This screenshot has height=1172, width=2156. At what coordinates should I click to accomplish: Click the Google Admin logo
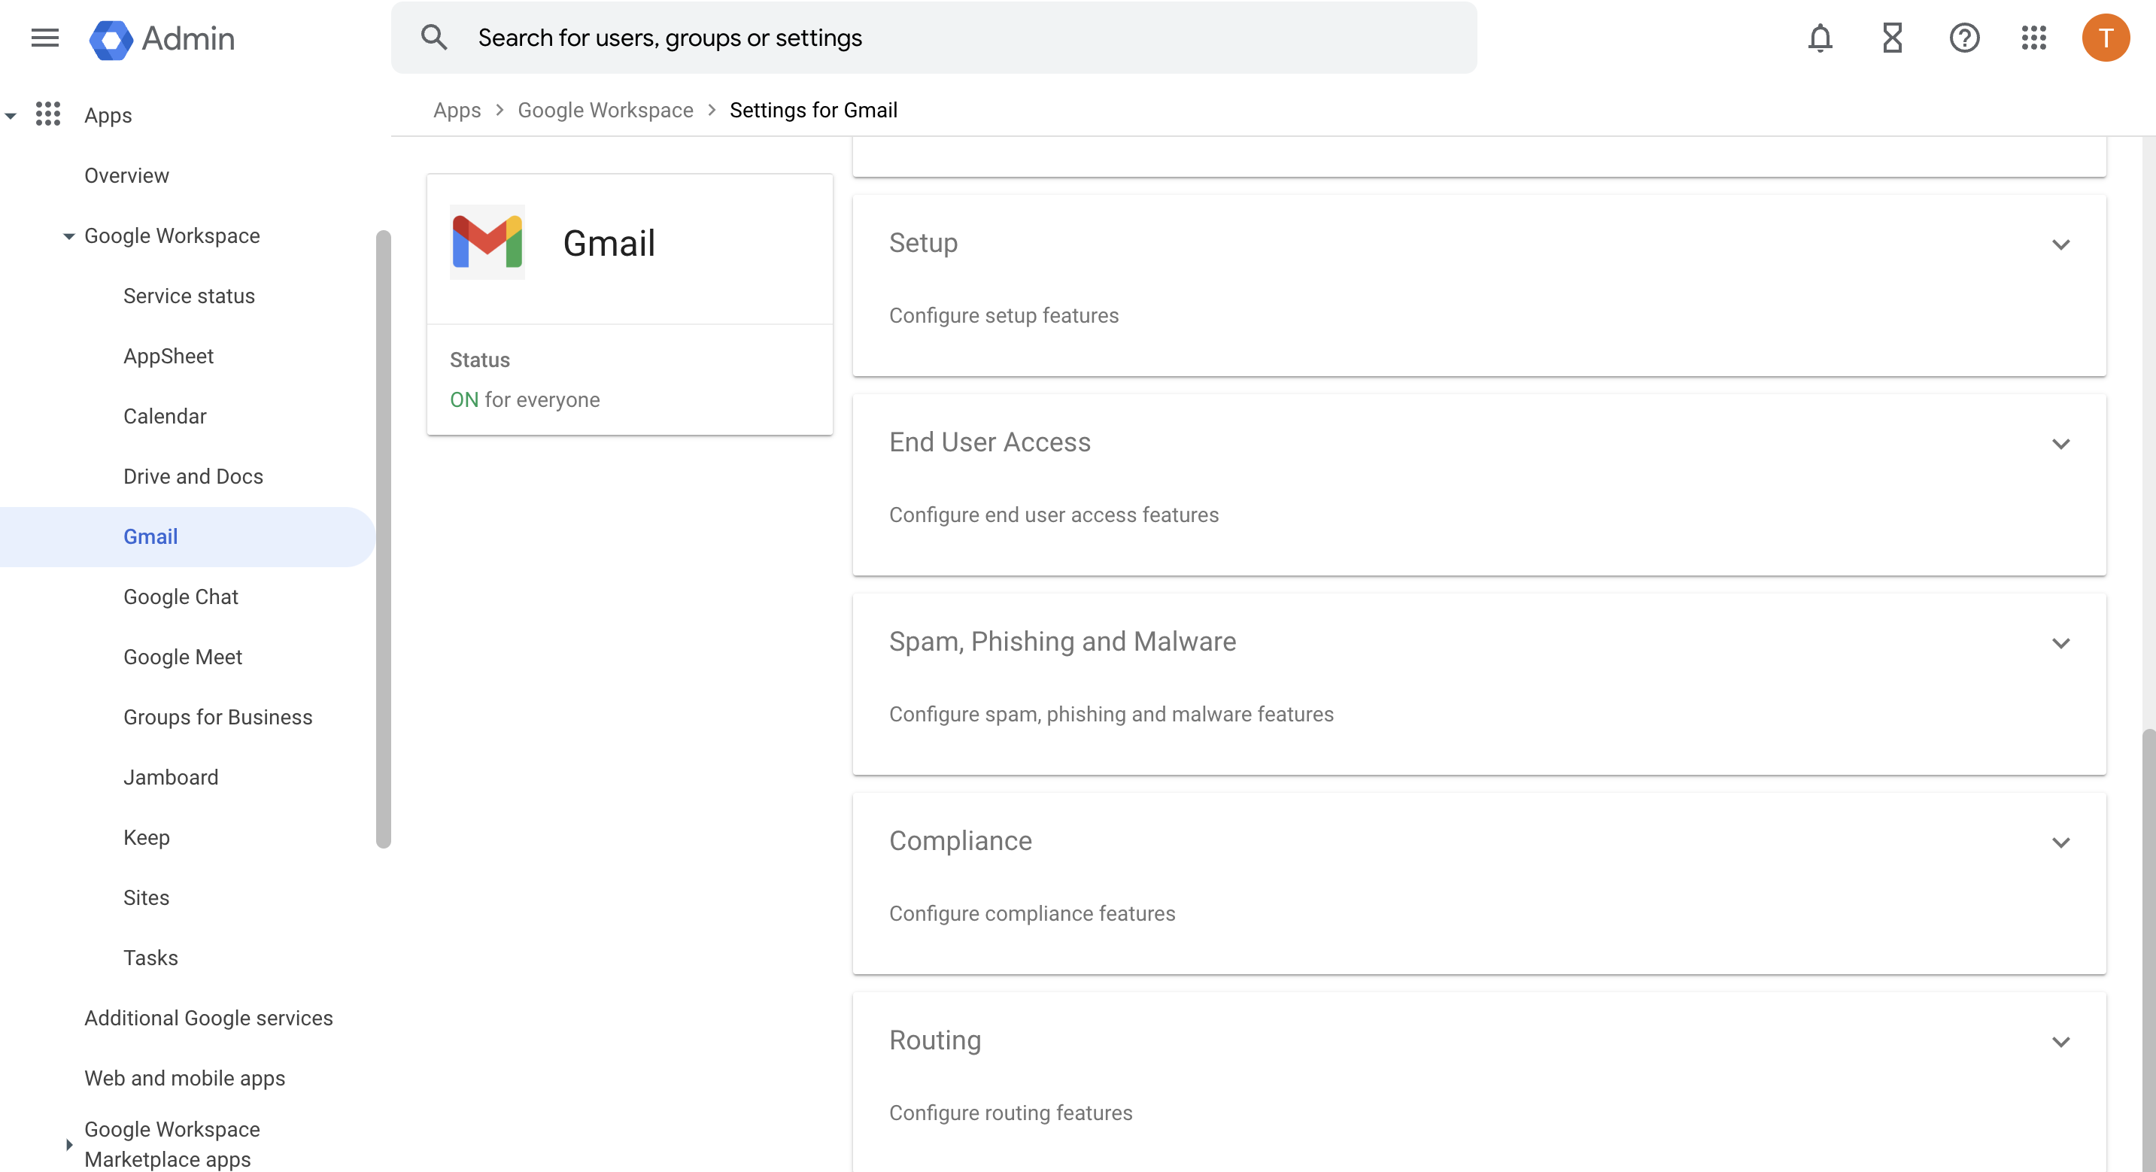111,38
